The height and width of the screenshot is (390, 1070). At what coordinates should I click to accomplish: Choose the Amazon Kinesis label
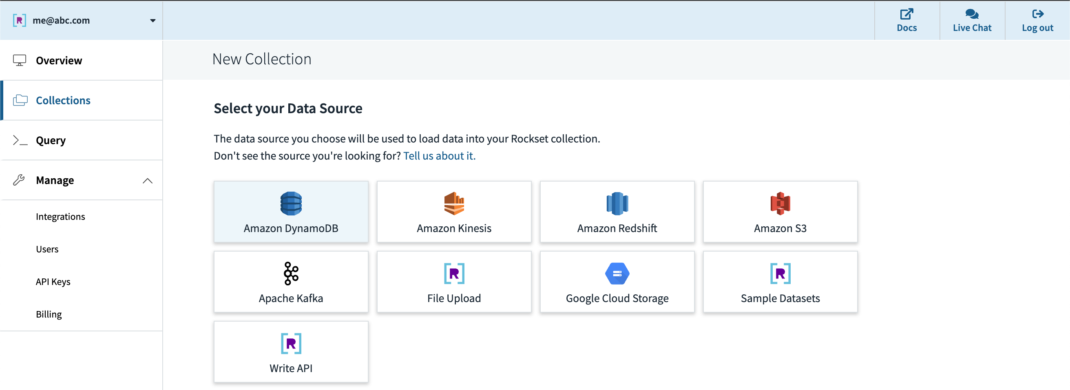click(454, 228)
